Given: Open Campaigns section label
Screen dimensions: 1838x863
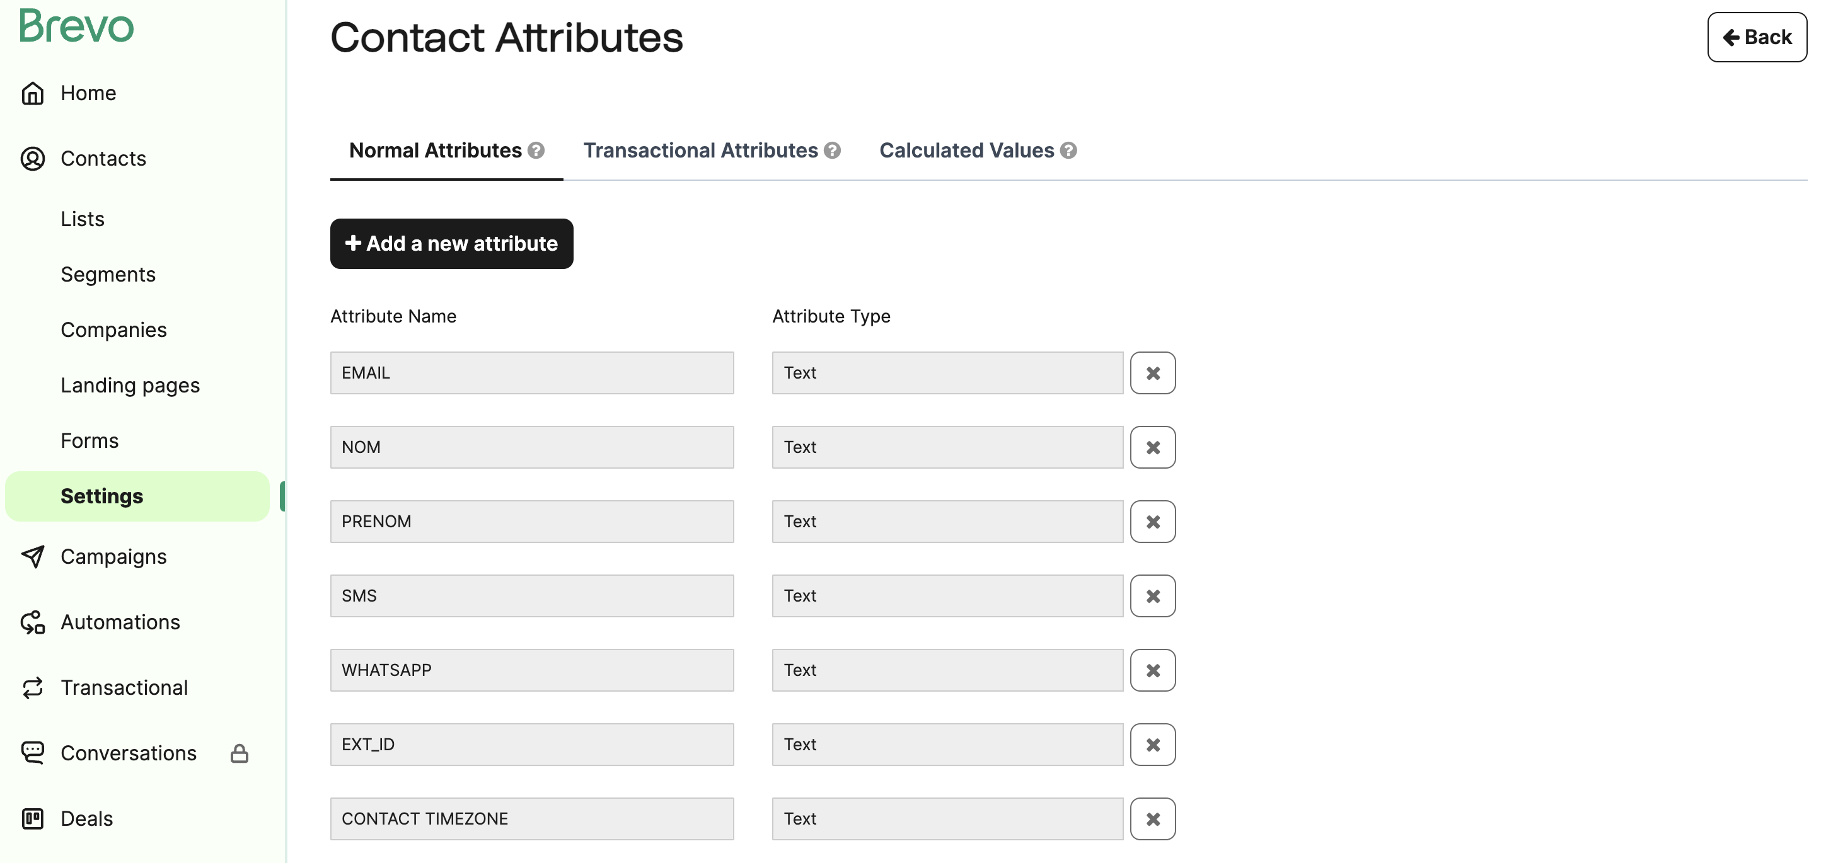Looking at the screenshot, I should 113,556.
